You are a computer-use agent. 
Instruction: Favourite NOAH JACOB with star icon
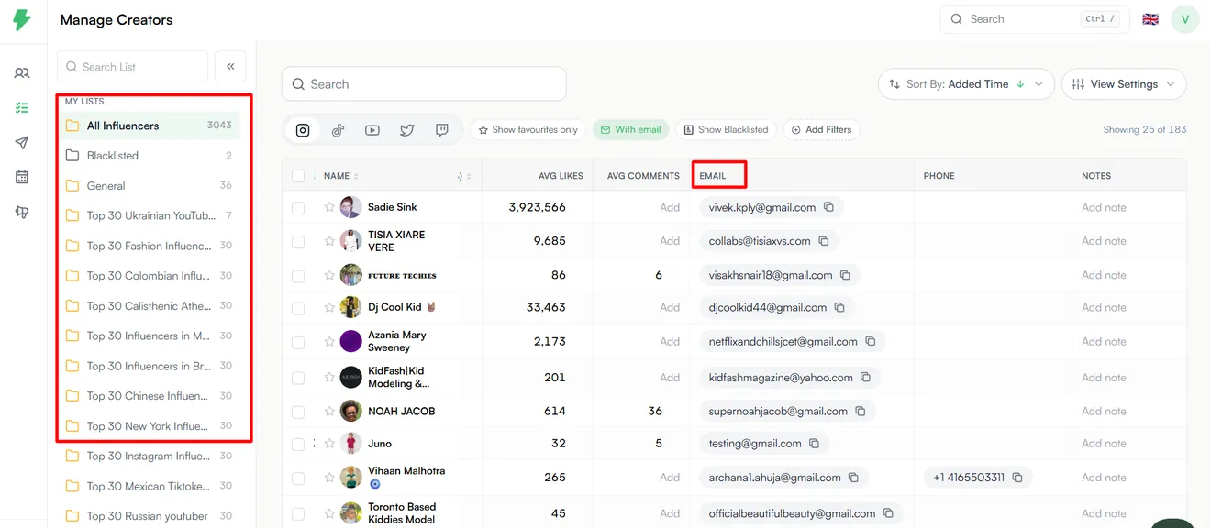click(328, 411)
